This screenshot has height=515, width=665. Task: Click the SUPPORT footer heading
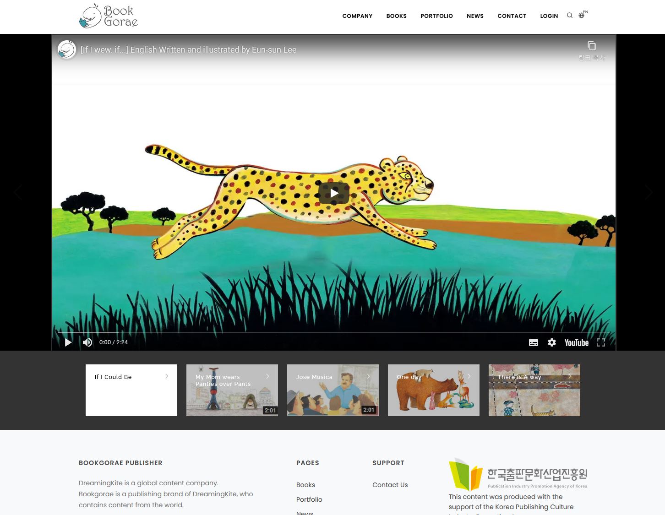[388, 463]
